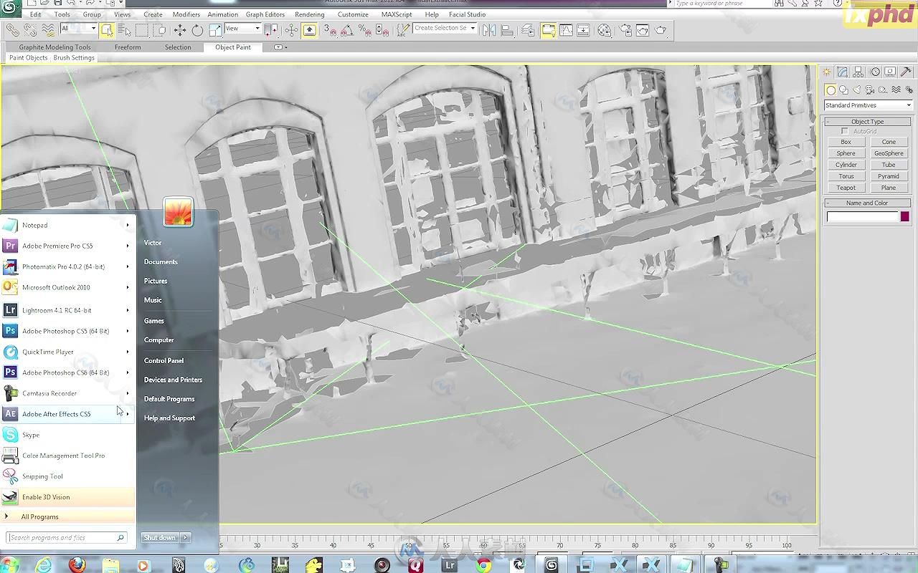The width and height of the screenshot is (918, 573).
Task: Open the Material Editor icon
Action: coord(605,30)
